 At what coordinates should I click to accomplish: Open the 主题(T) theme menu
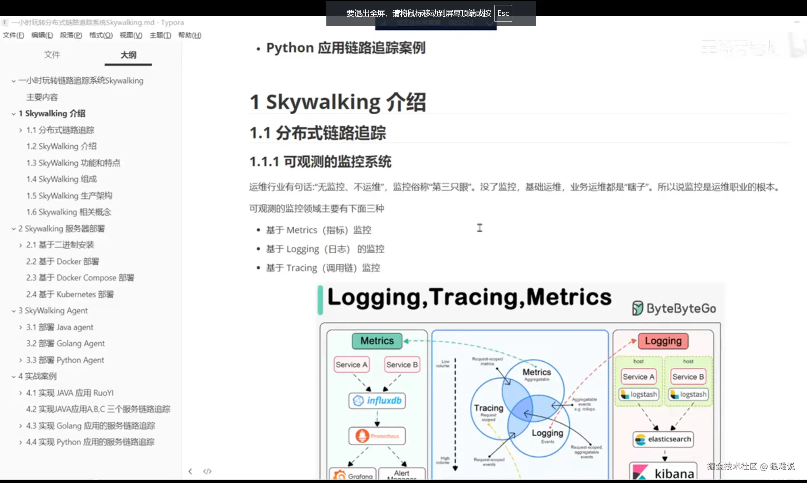tap(160, 35)
